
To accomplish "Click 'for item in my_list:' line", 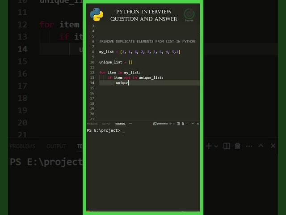I will 120,73.
